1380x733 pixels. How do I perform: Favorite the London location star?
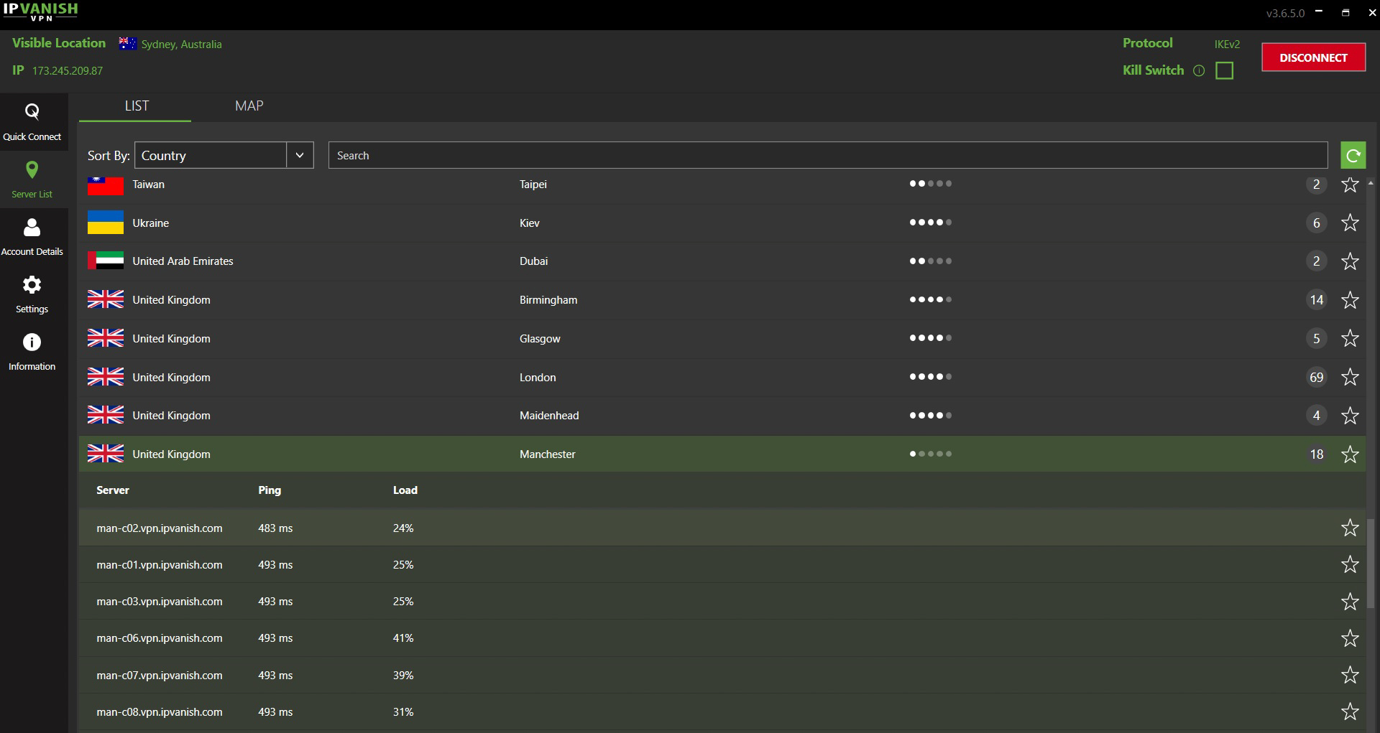pyautogui.click(x=1350, y=377)
